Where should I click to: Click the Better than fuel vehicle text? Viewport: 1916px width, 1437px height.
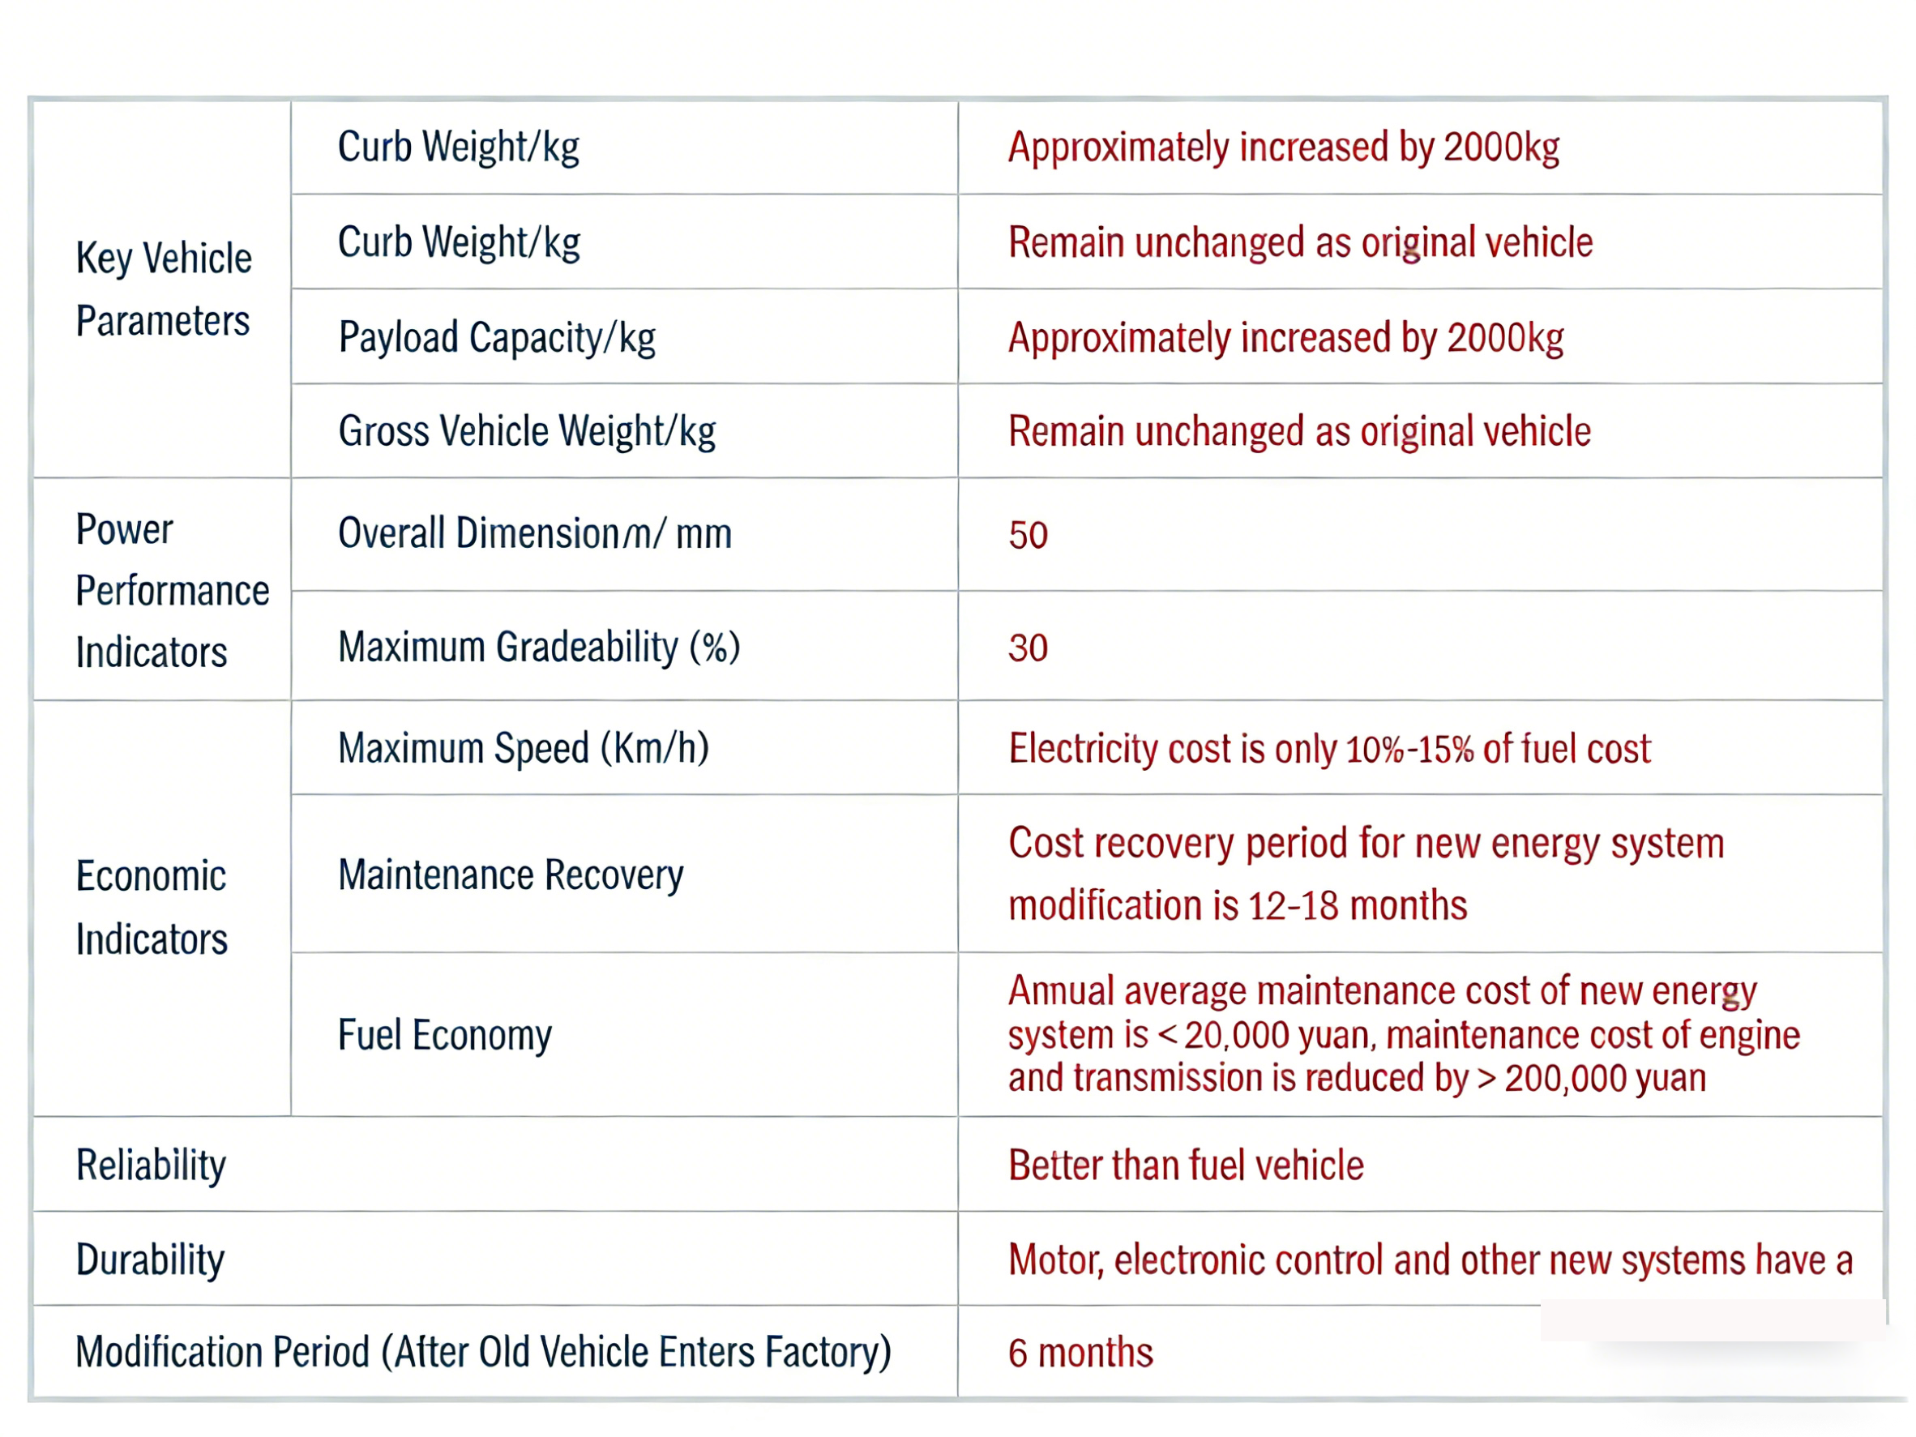coord(1186,1165)
